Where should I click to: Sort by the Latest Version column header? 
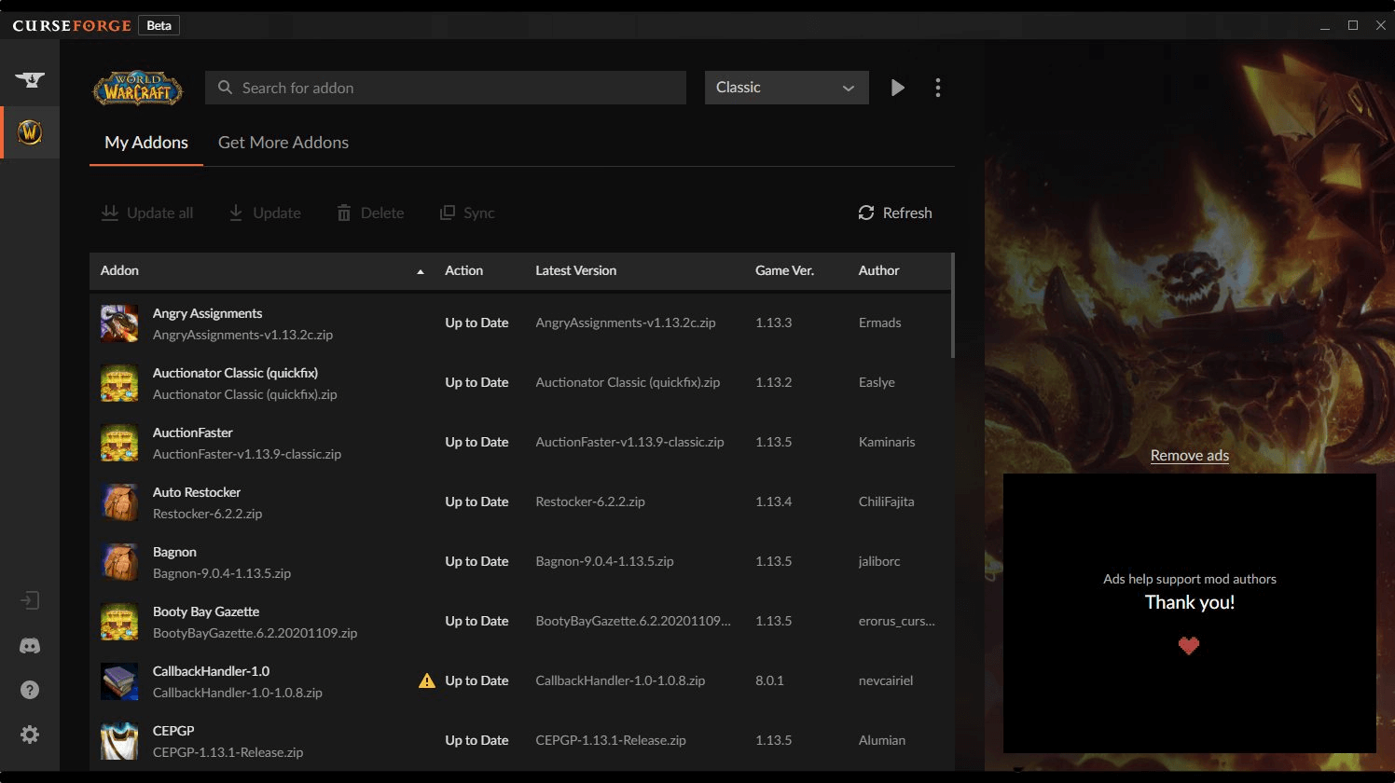(x=575, y=270)
